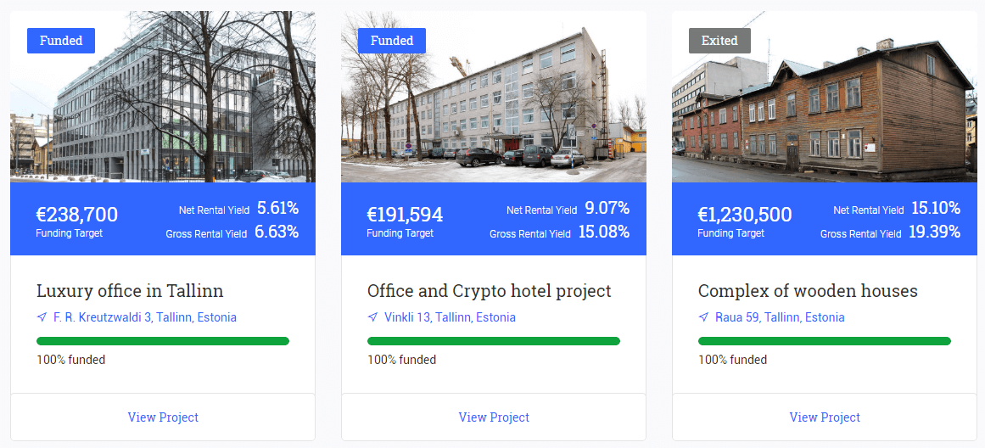
Task: Click location arrow icon beside F. R. Kreutzwaldi 3
Action: 42,317
